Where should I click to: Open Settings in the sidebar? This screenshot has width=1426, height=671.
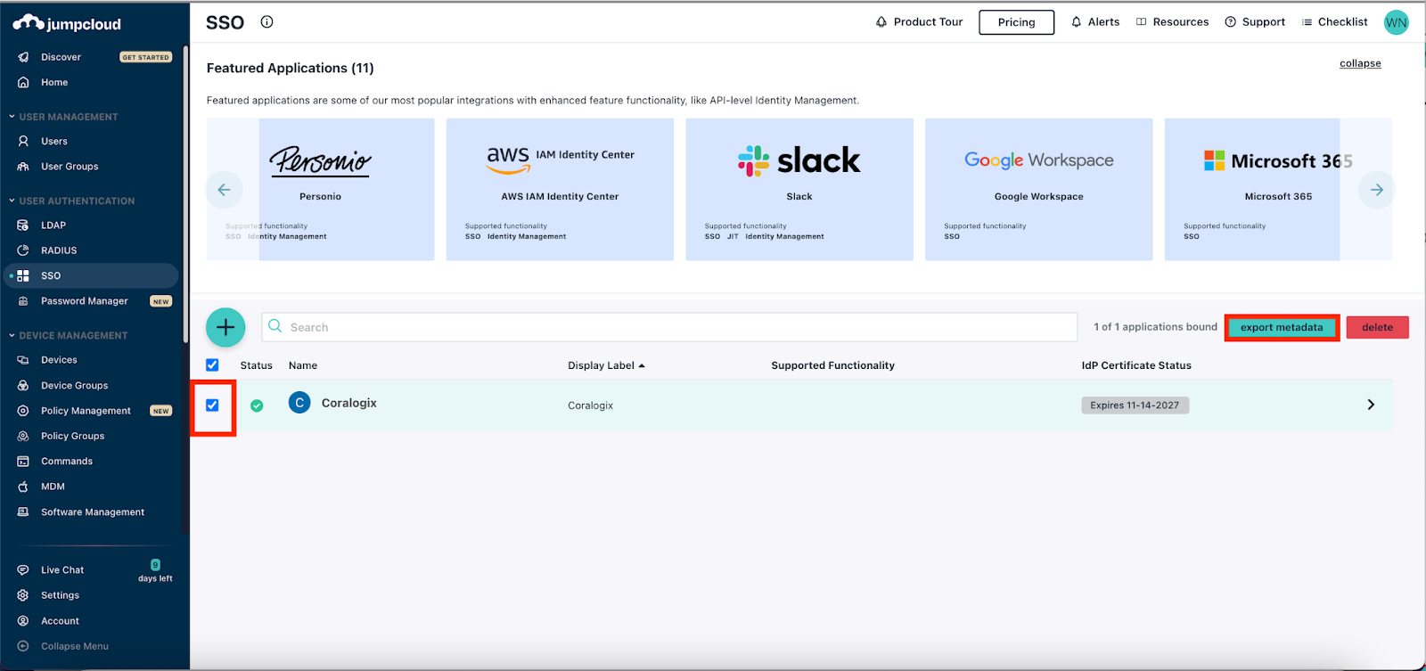60,595
